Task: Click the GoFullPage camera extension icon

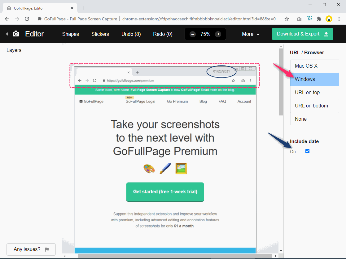Action: pyautogui.click(x=299, y=19)
